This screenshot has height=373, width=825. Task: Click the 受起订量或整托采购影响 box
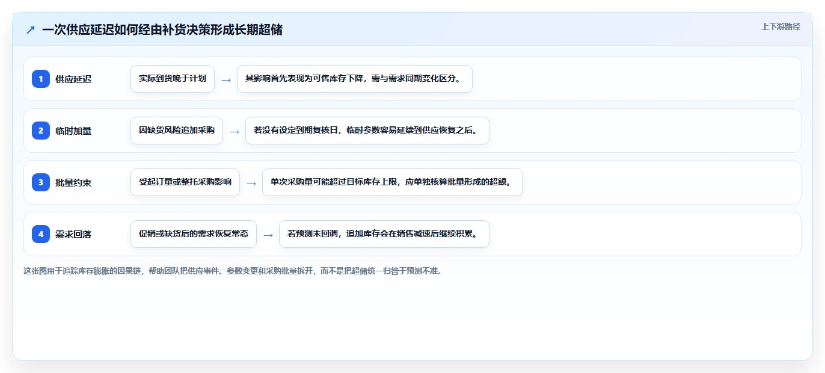[x=185, y=182]
